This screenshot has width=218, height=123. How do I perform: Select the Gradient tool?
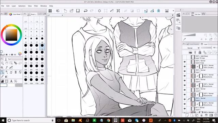pyautogui.click(x=2, y=81)
